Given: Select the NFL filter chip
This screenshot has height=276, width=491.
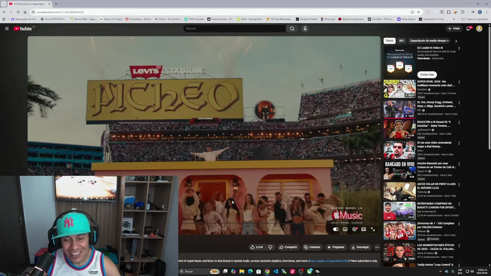Looking at the screenshot, I should 402,41.
